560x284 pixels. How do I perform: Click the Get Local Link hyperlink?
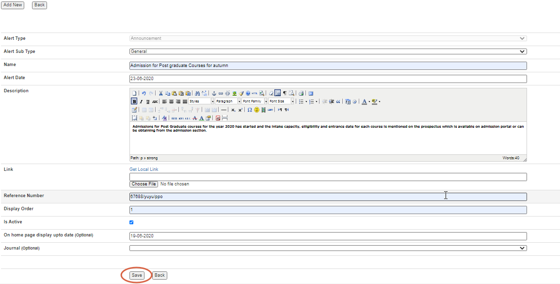click(144, 169)
